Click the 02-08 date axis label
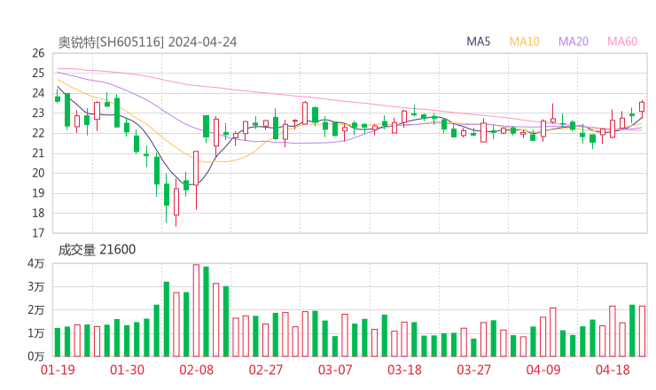This screenshot has height=390, width=656. [x=196, y=370]
